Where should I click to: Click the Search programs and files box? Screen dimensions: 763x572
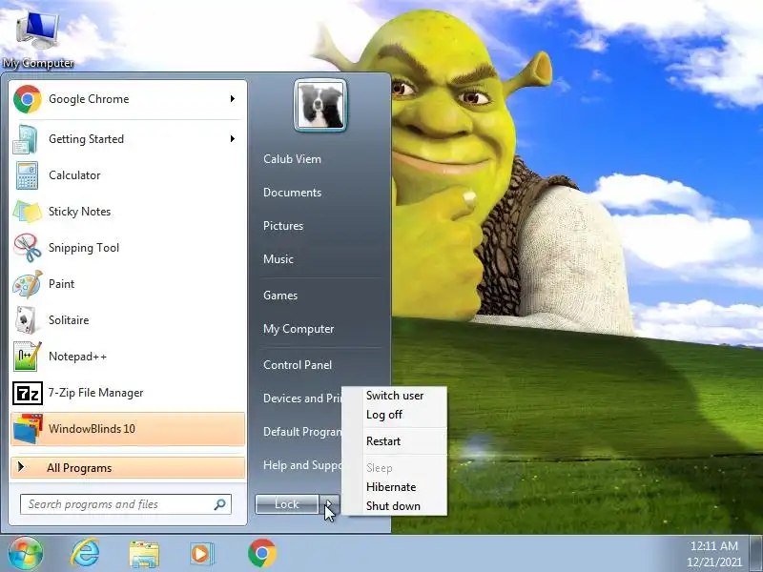coord(126,504)
